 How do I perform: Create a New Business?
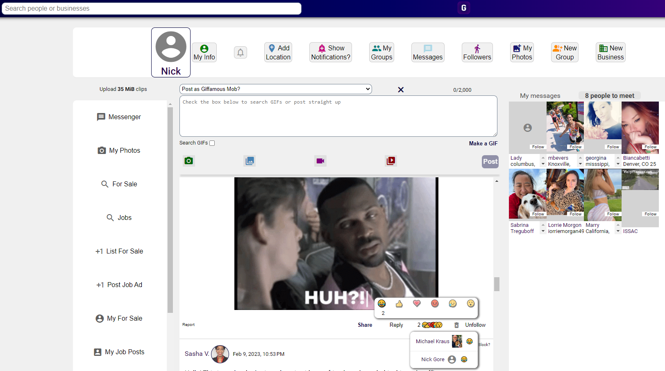611,52
